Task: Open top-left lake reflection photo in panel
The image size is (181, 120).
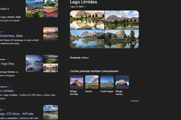Action: click(x=87, y=20)
